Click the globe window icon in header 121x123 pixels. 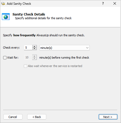pyautogui.click(x=6, y=17)
